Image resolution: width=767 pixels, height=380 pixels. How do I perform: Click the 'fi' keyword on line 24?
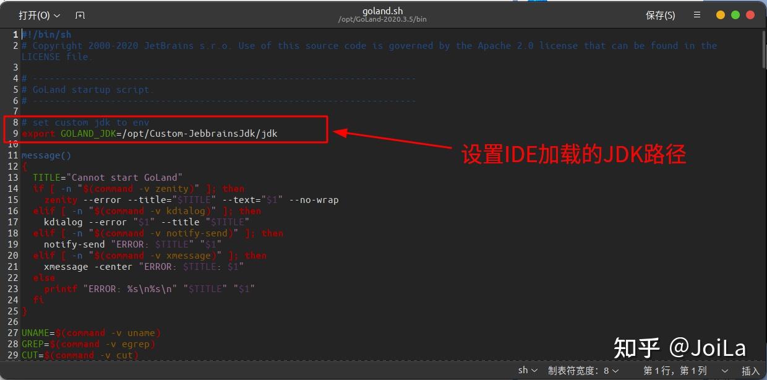[38, 300]
